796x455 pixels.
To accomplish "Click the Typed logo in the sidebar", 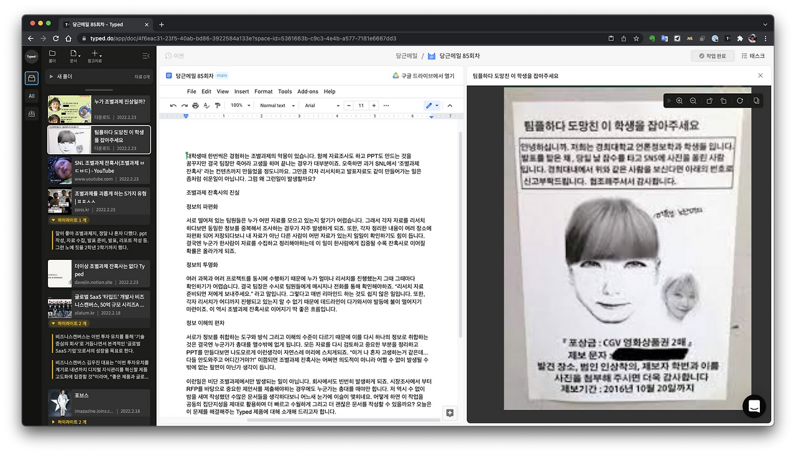I will tap(31, 56).
